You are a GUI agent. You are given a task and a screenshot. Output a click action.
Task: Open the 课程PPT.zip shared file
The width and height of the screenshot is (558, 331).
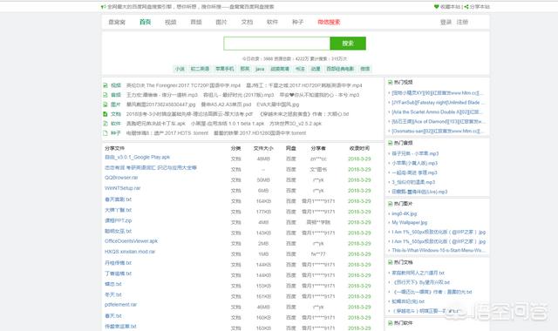tap(119, 220)
